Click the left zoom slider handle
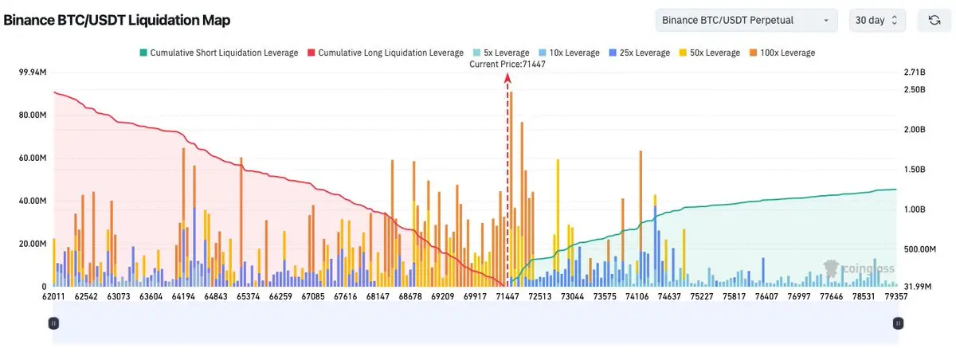 coord(53,323)
